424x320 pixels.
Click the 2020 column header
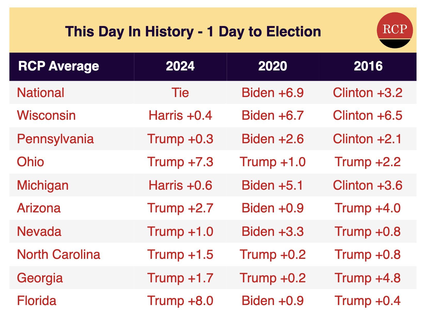(272, 66)
